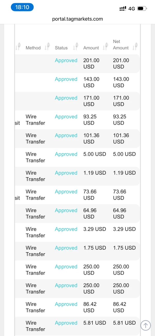Viewport: 155px width, 336px height.
Task: Select the Status column header text
Action: (x=61, y=48)
